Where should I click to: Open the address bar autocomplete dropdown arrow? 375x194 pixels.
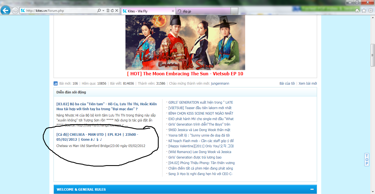click(x=103, y=11)
